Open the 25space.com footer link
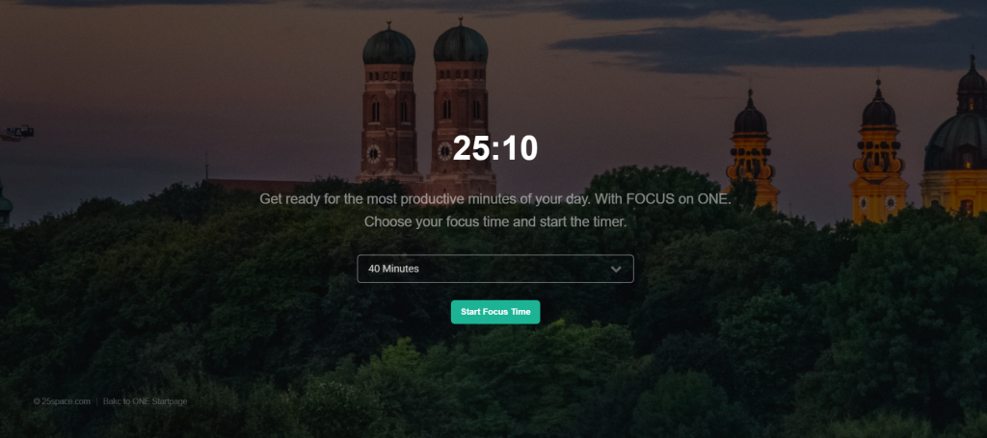 click(x=66, y=400)
